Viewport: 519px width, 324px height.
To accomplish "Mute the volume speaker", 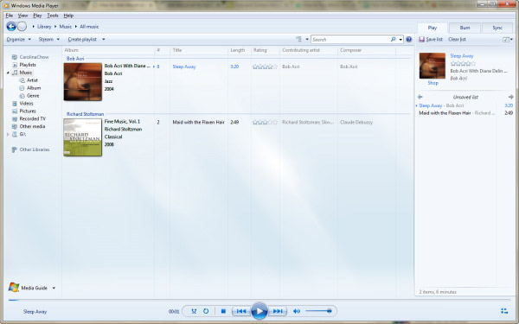I will coord(297,311).
